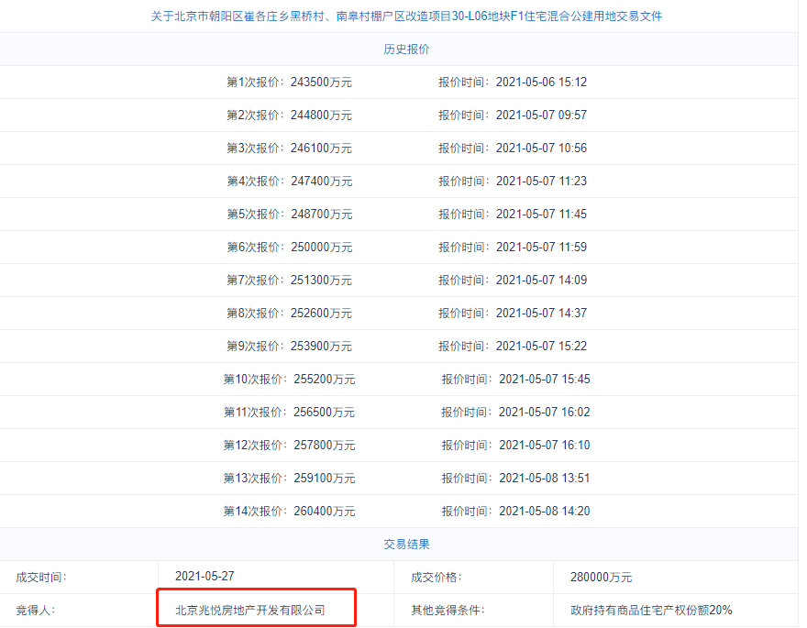Image resolution: width=807 pixels, height=628 pixels.
Task: Click the 第10次报价 255200万元 entry
Action: 289,379
